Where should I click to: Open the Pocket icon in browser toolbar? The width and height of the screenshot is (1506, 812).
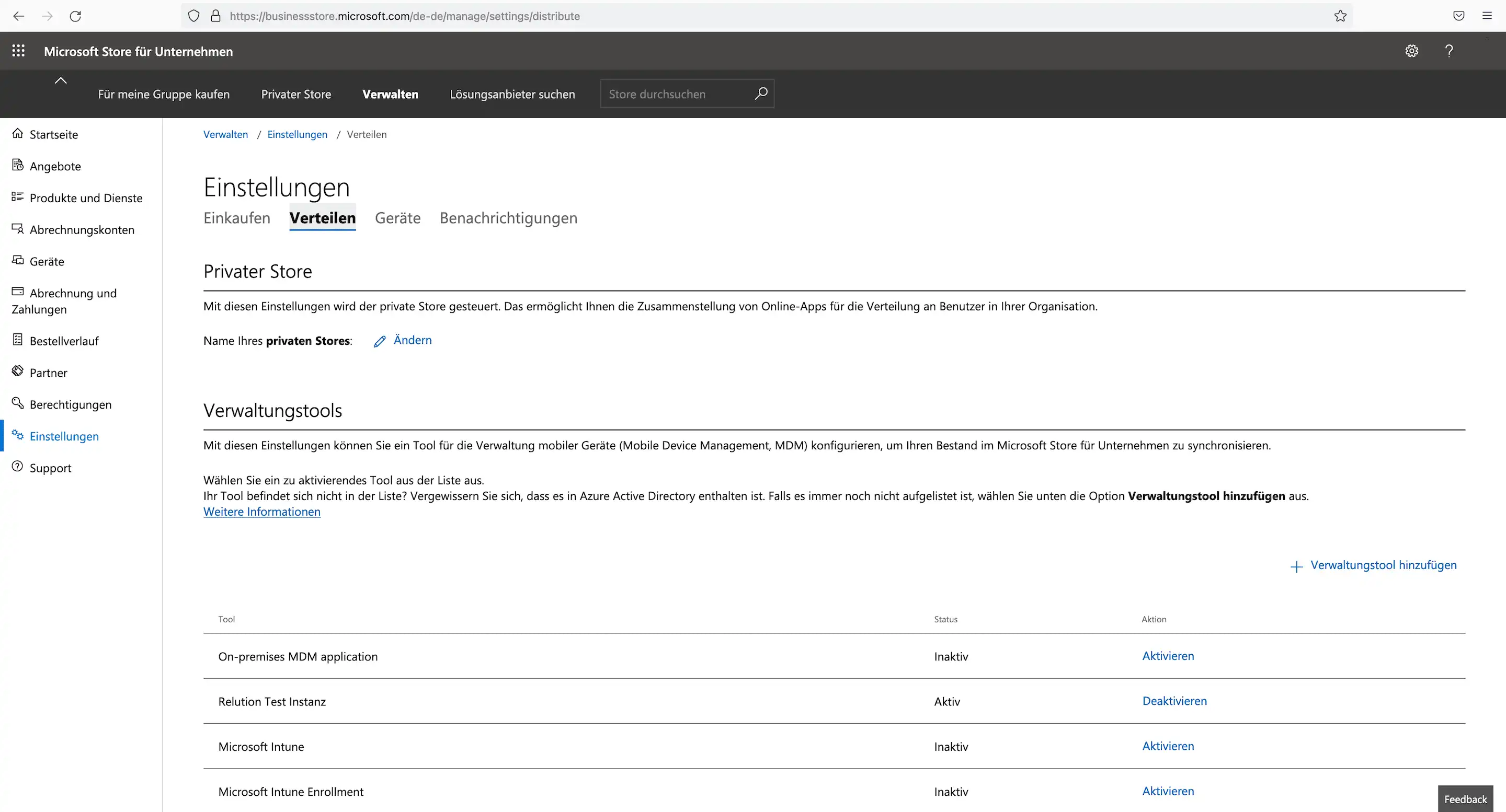point(1458,16)
